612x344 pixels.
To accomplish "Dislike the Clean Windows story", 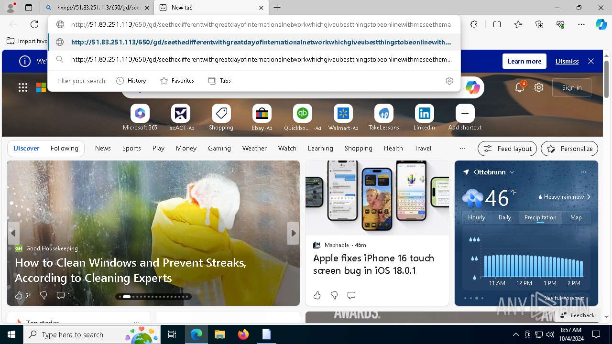I will 44,295.
